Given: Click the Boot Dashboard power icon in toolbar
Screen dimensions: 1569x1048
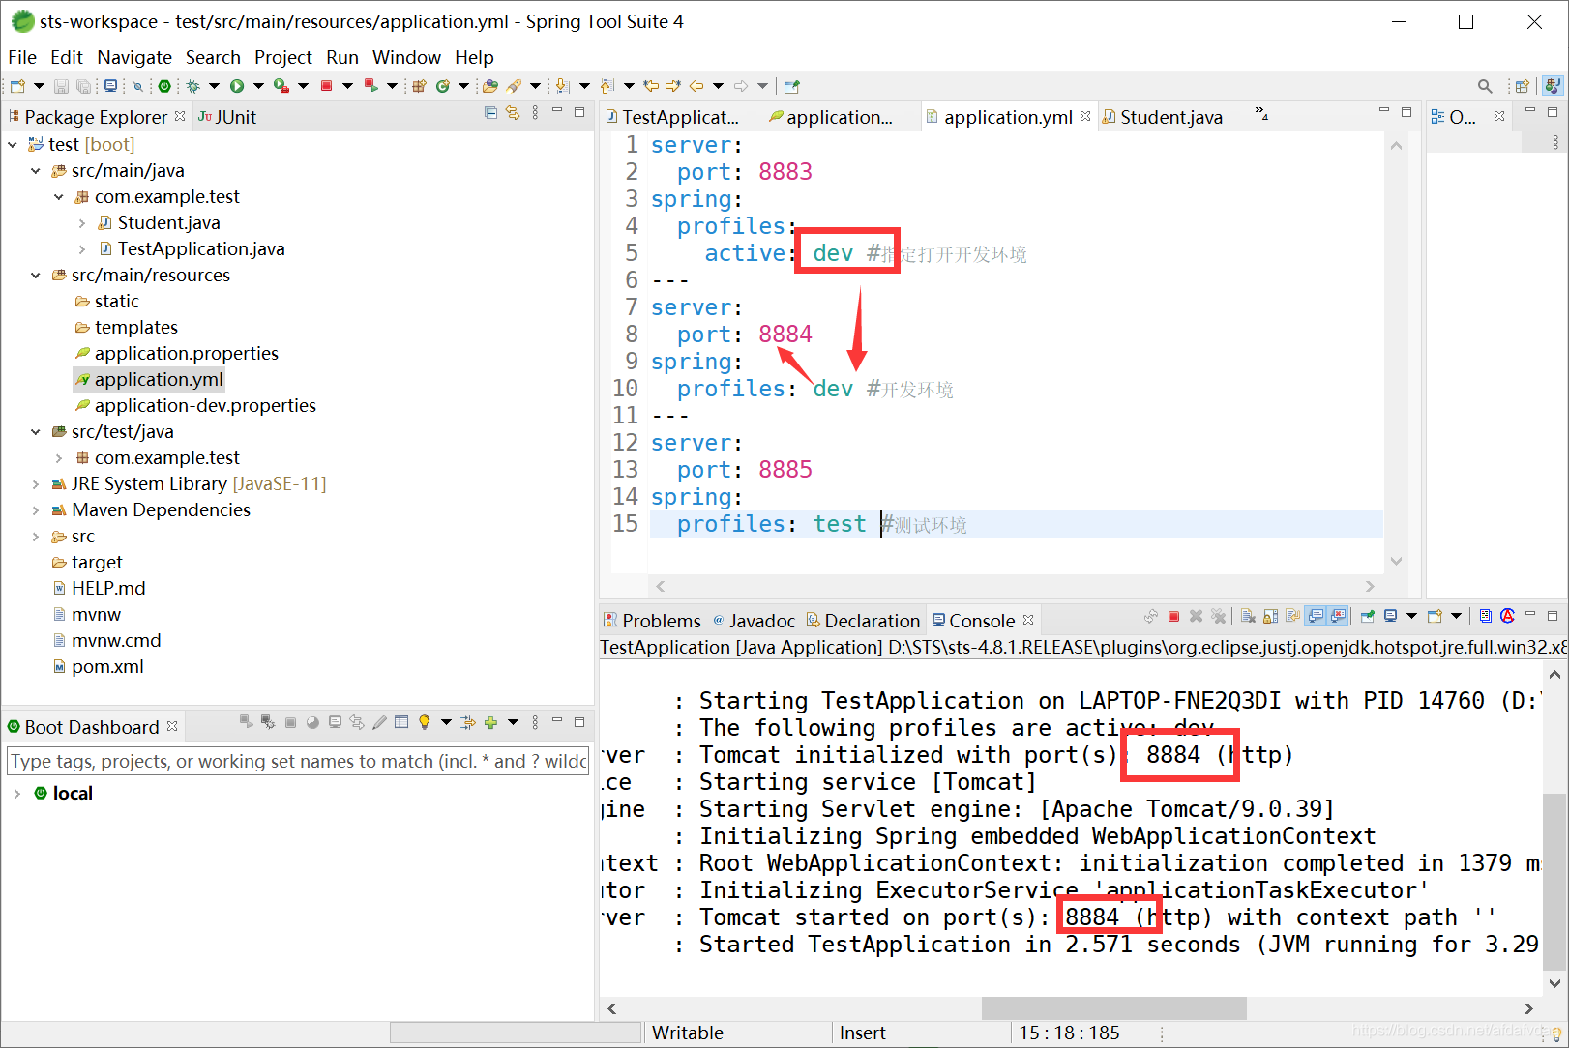Looking at the screenshot, I should point(164,86).
